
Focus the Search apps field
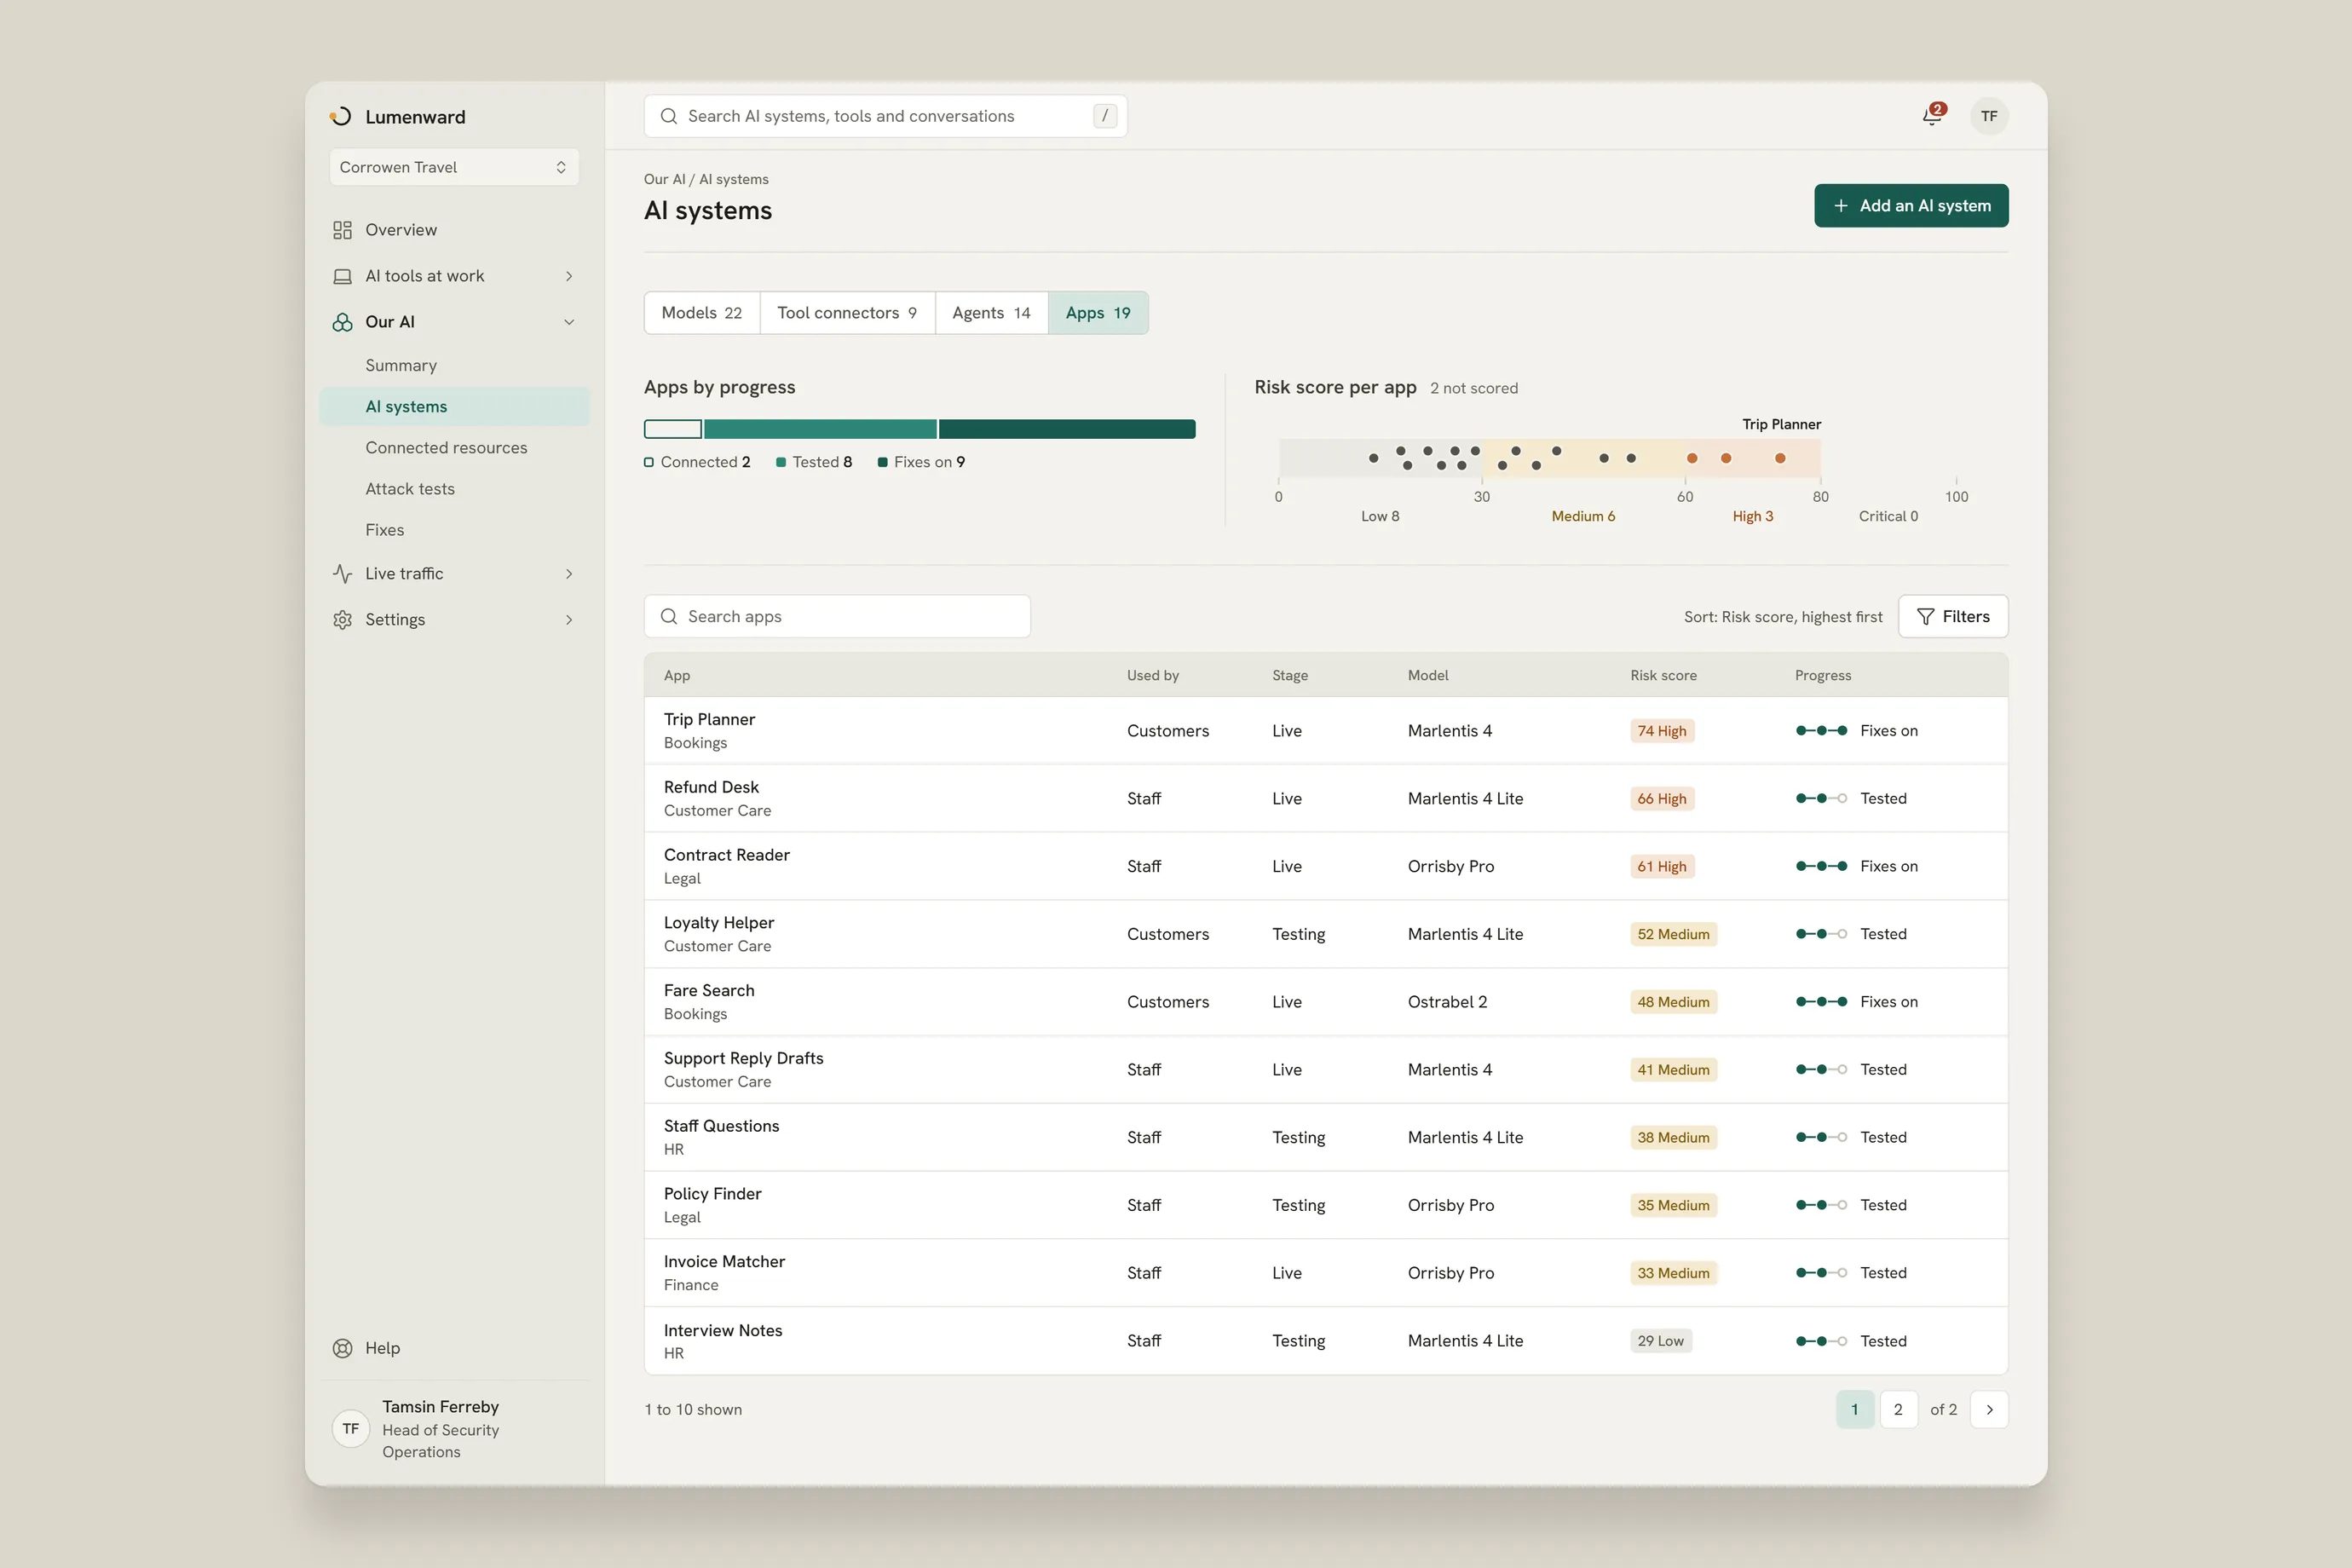click(837, 617)
